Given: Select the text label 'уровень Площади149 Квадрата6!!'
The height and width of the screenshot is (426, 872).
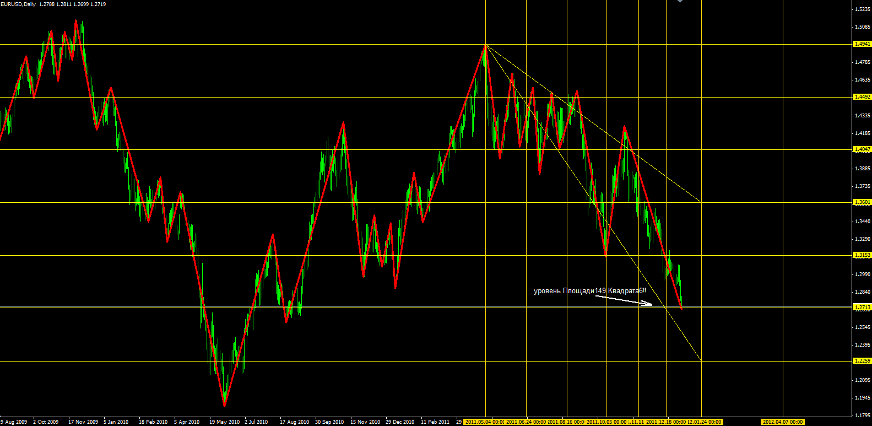Looking at the screenshot, I should (x=589, y=290).
